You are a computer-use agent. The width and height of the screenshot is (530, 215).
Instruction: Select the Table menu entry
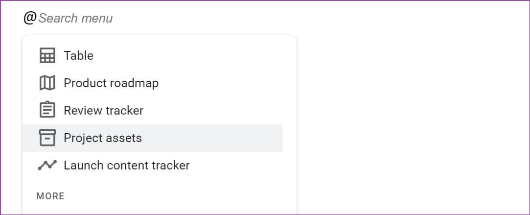click(153, 55)
